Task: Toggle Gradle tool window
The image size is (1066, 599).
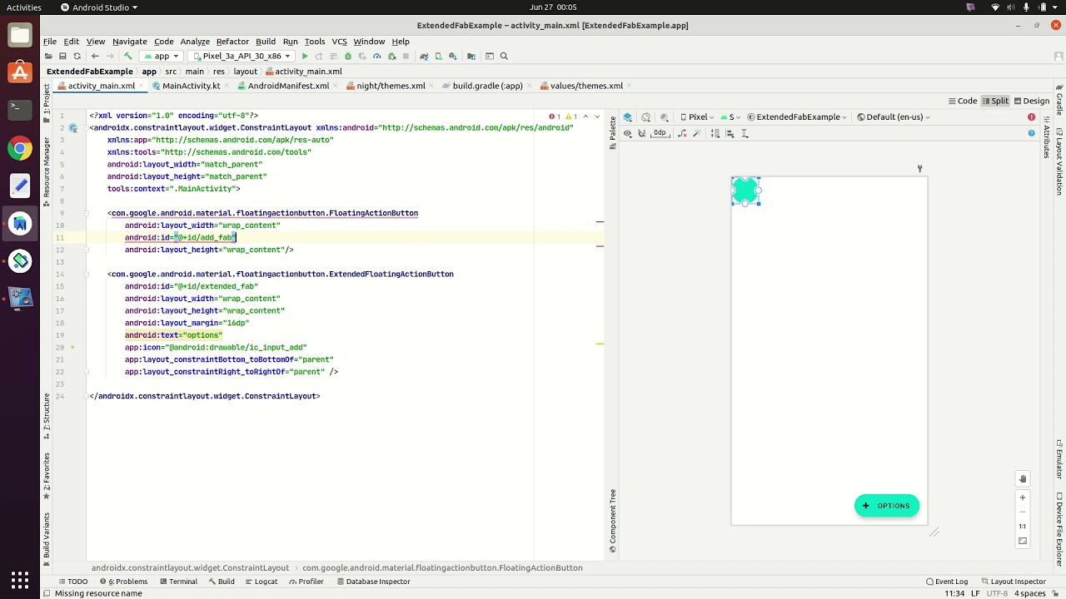Action: pos(1059,98)
